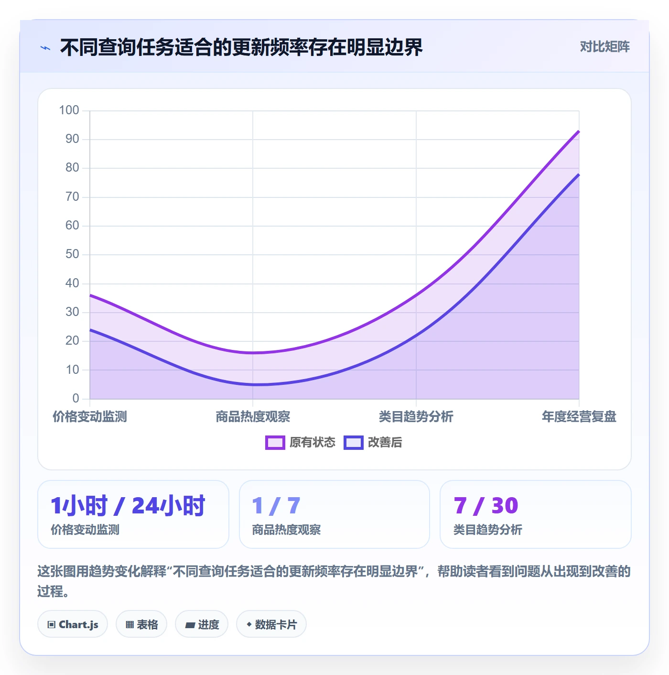Open the 7 / 30 类目趋势分析 card
The height and width of the screenshot is (675, 669).
tap(536, 514)
